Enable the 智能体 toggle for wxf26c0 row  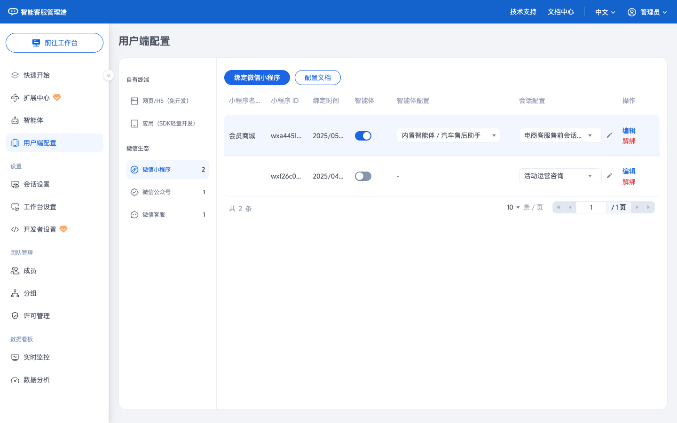pos(363,176)
